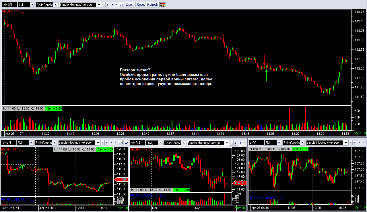Shift main 1M chart right with arrow
The height and width of the screenshot is (212, 367).
(116, 5)
